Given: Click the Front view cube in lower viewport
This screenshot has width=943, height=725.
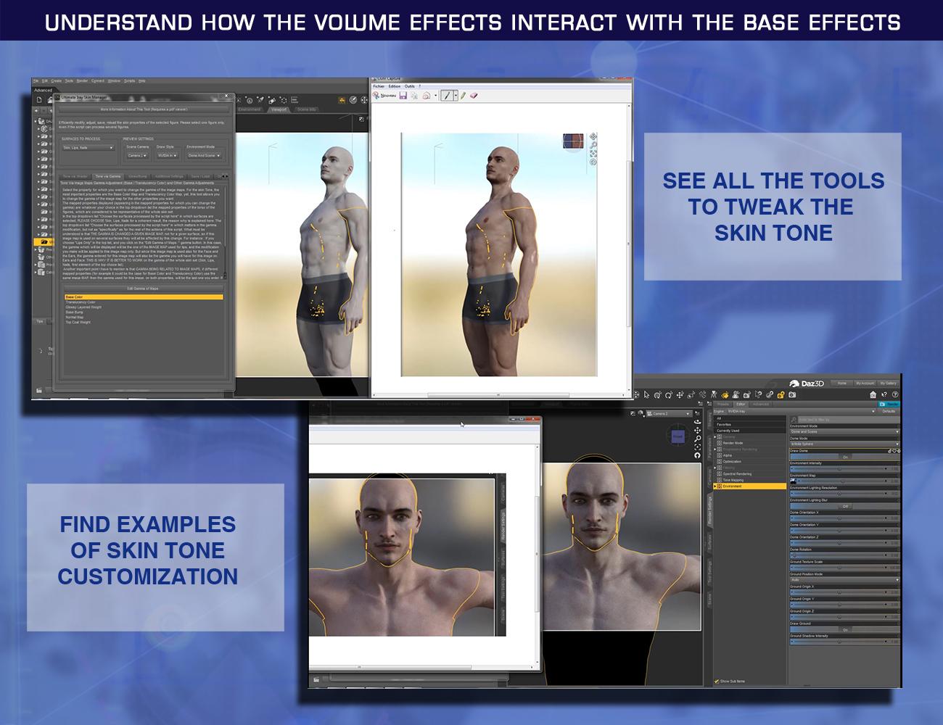Looking at the screenshot, I should tap(678, 436).
